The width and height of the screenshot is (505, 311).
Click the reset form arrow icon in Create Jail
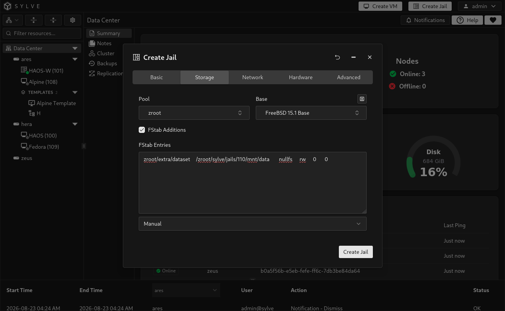[337, 57]
